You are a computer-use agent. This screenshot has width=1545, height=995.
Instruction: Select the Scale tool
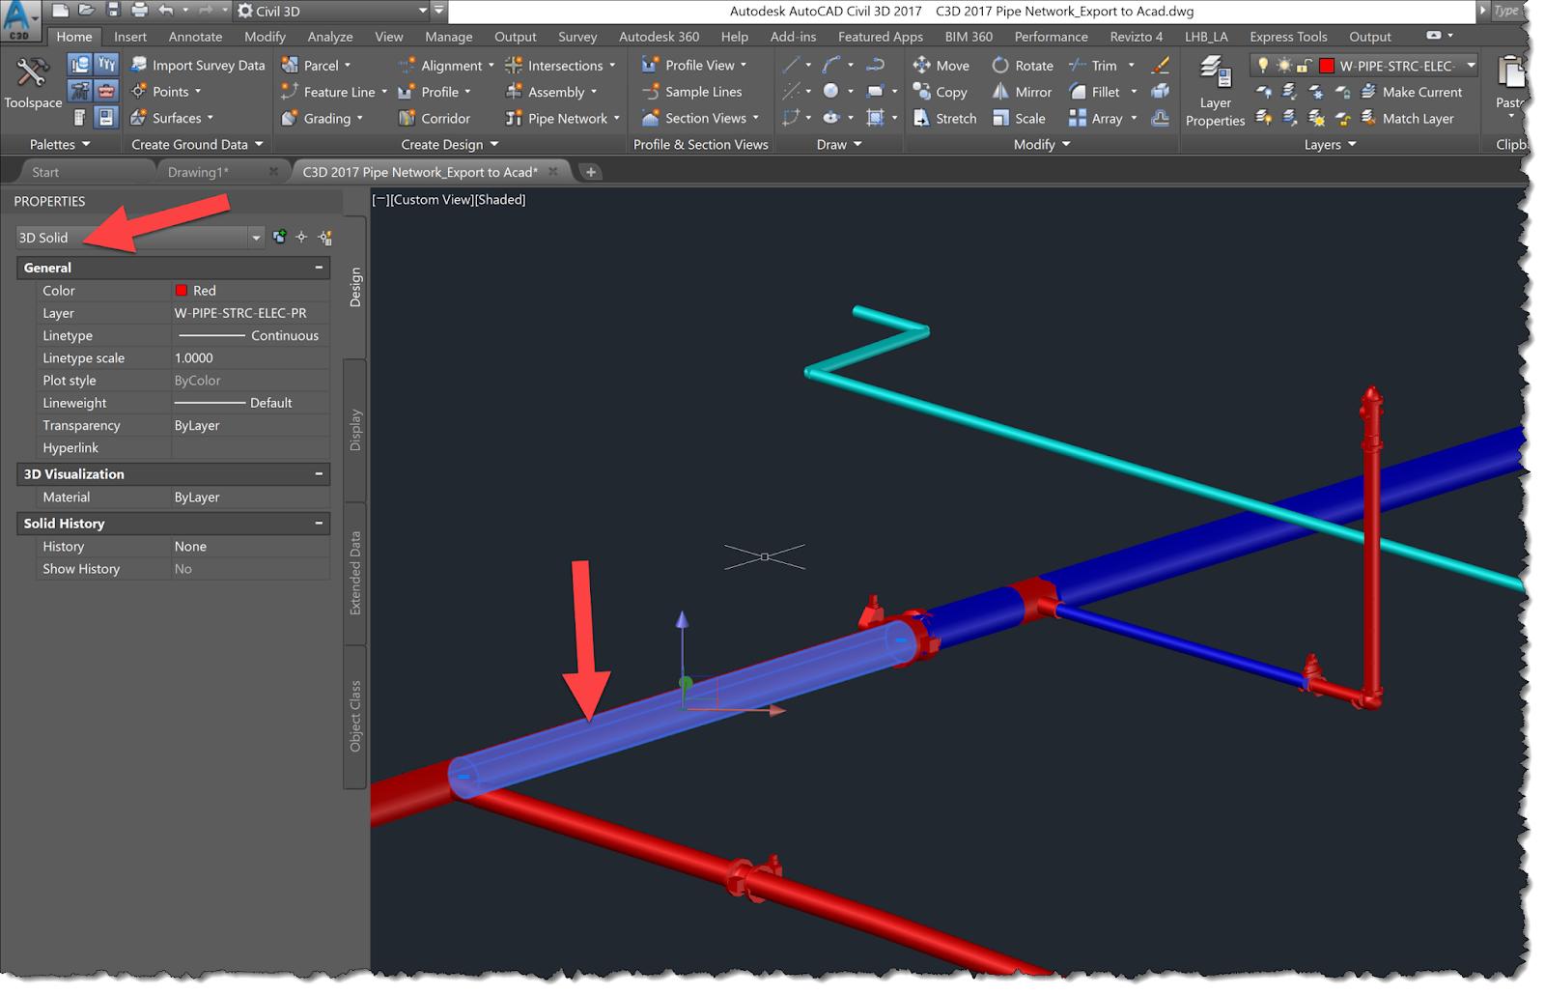click(x=1019, y=118)
